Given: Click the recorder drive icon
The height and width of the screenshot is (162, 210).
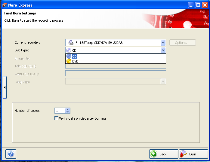Looking at the screenshot, I should pyautogui.click(x=71, y=43).
